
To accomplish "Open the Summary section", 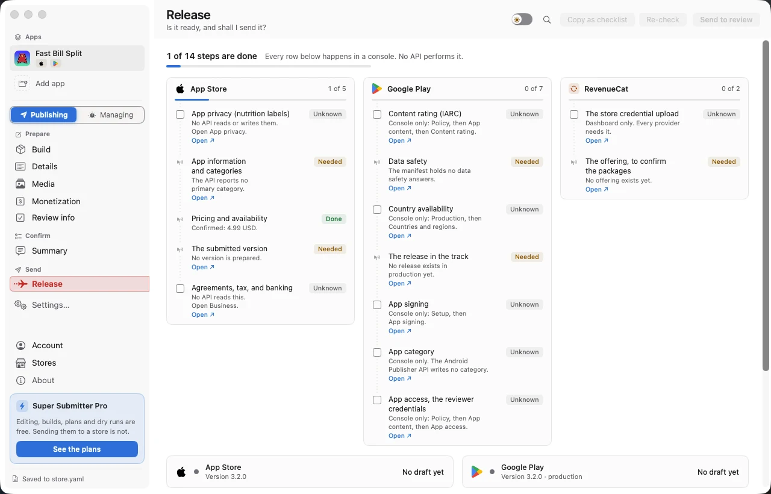I will (77, 251).
